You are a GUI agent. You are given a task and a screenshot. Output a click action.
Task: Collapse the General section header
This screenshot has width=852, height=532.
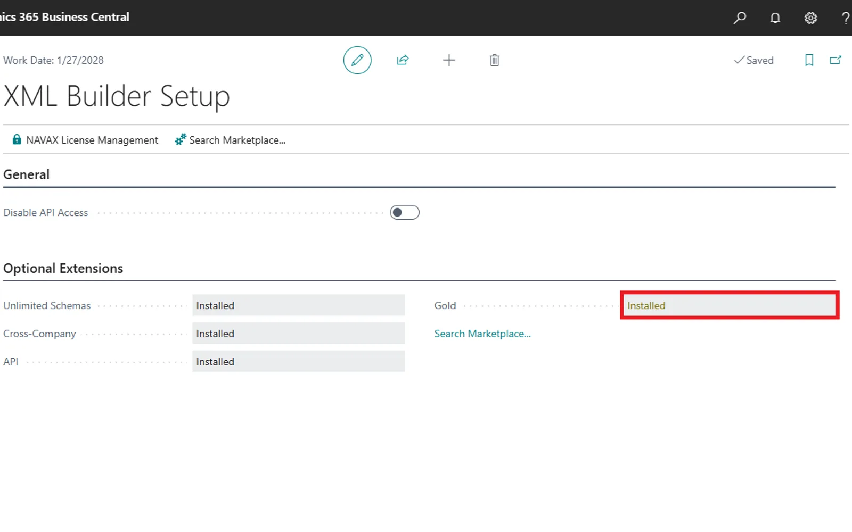tap(26, 174)
